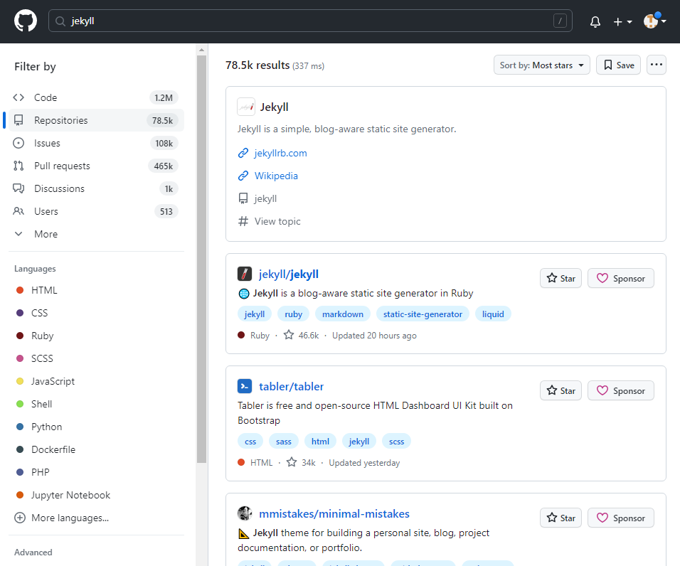Select the Repositories filter
This screenshot has width=680, height=566.
tap(96, 120)
